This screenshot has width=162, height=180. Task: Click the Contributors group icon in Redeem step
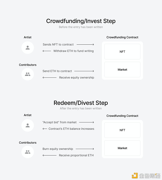point(28,152)
